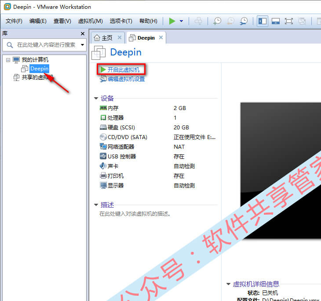Viewport: 321px width, 301px height.
Task: Click the Unity mode toolbar icon
Action: tap(302, 21)
